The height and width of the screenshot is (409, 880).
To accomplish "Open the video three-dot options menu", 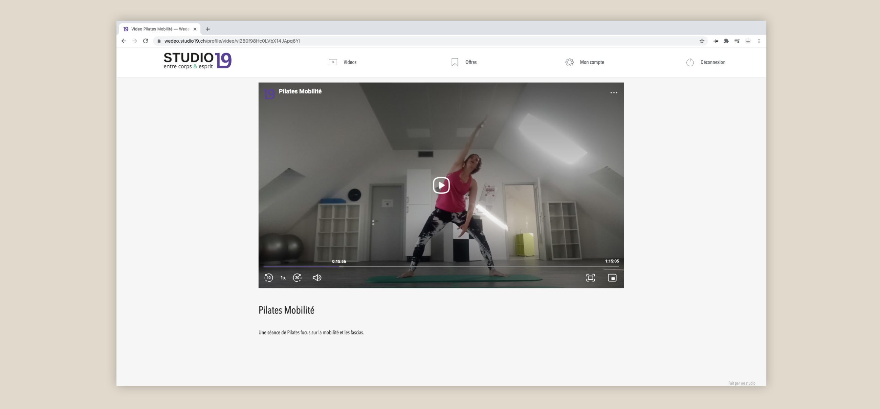I will [x=614, y=93].
